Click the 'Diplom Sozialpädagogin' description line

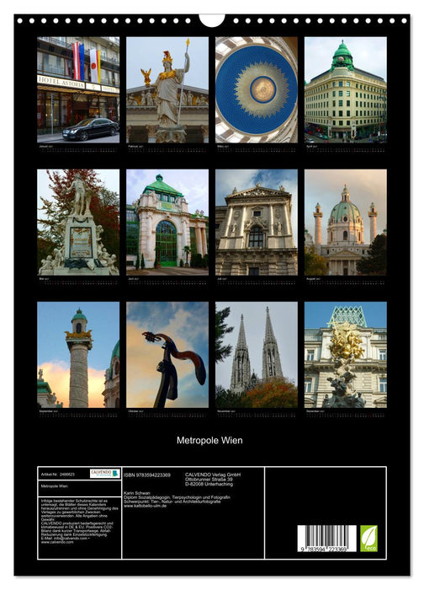[x=177, y=497]
